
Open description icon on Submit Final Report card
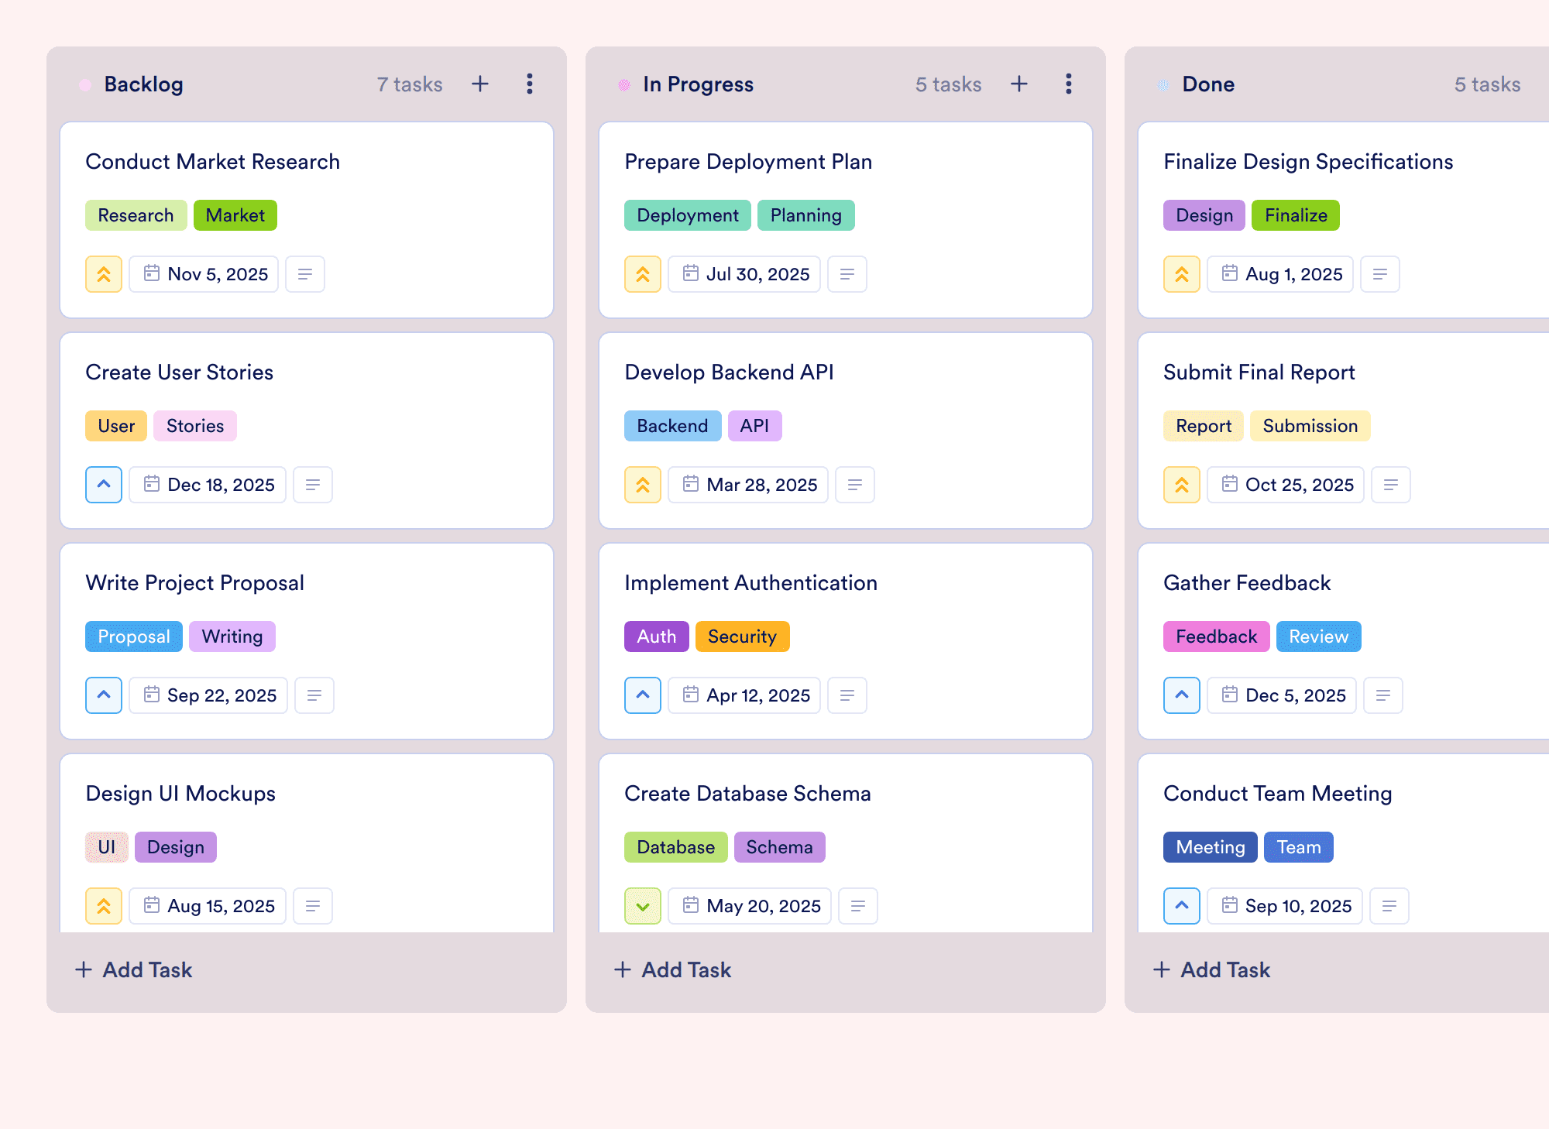pos(1391,485)
